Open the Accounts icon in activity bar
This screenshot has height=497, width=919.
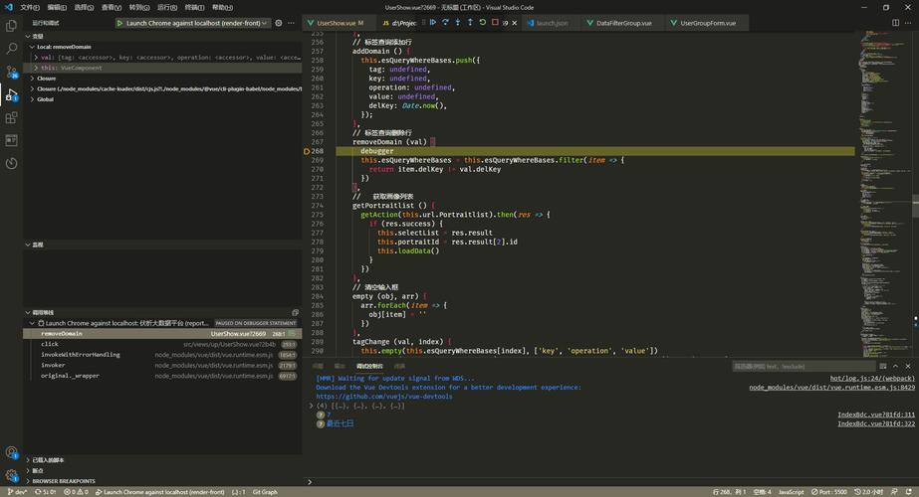[11, 452]
